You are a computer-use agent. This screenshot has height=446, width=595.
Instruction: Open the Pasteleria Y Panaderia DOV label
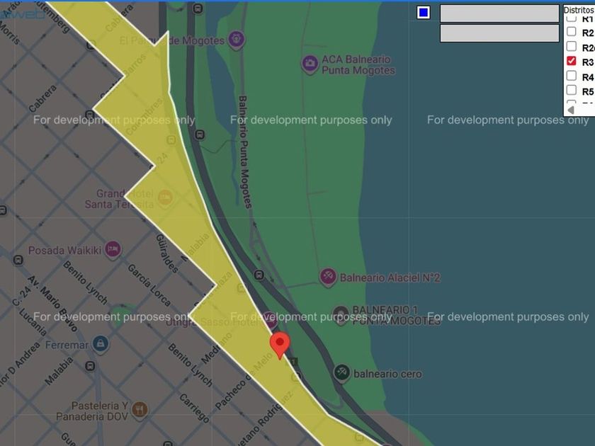point(92,411)
